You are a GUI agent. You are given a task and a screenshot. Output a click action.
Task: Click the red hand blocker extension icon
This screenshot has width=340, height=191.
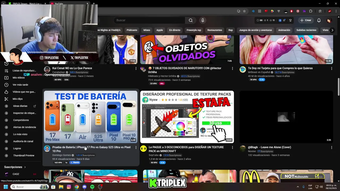point(291,11)
